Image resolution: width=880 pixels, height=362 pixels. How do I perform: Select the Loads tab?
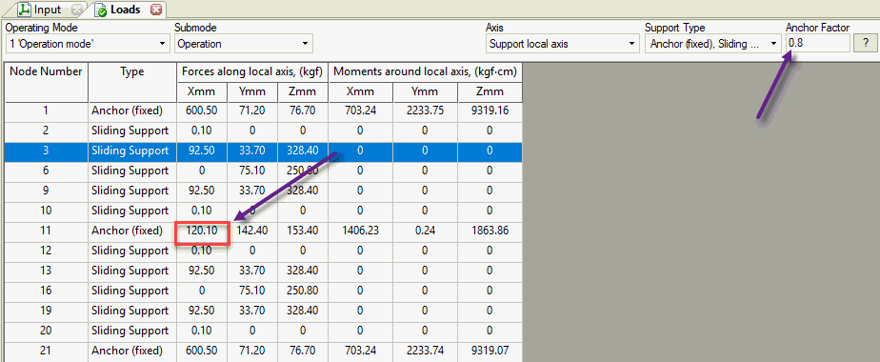point(125,10)
